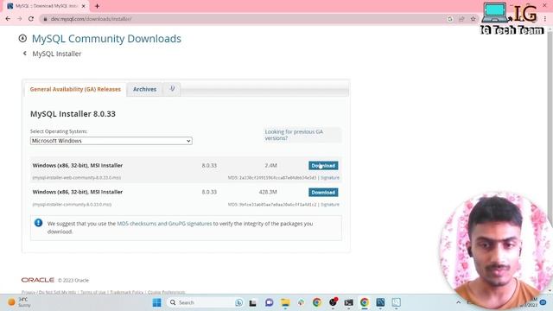This screenshot has height=311, width=553.
Task: Click the Oracle logo in footer
Action: pyautogui.click(x=38, y=280)
